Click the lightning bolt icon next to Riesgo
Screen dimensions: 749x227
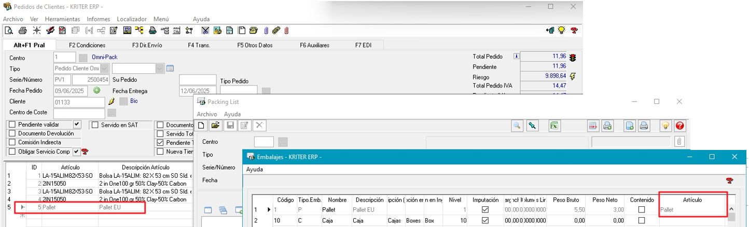tap(573, 77)
